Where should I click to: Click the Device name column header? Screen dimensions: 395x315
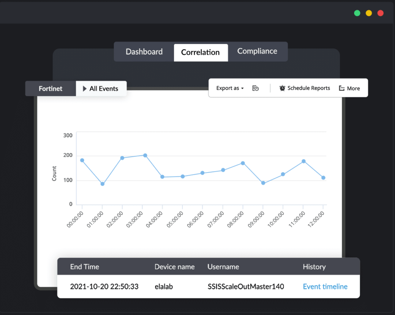pyautogui.click(x=174, y=266)
